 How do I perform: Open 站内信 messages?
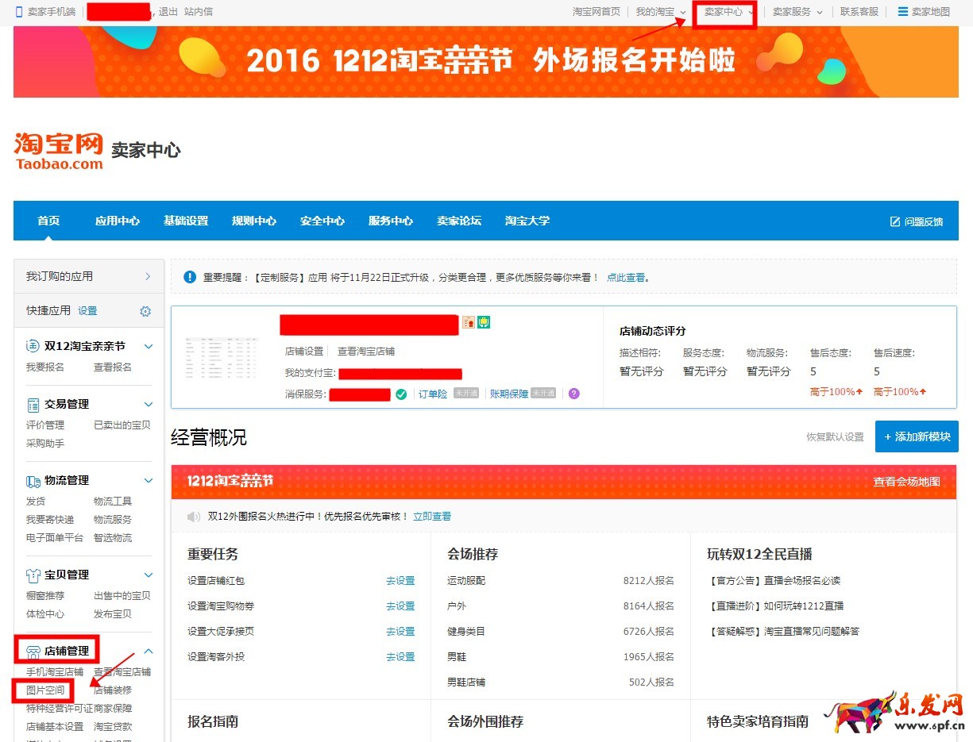[x=199, y=12]
